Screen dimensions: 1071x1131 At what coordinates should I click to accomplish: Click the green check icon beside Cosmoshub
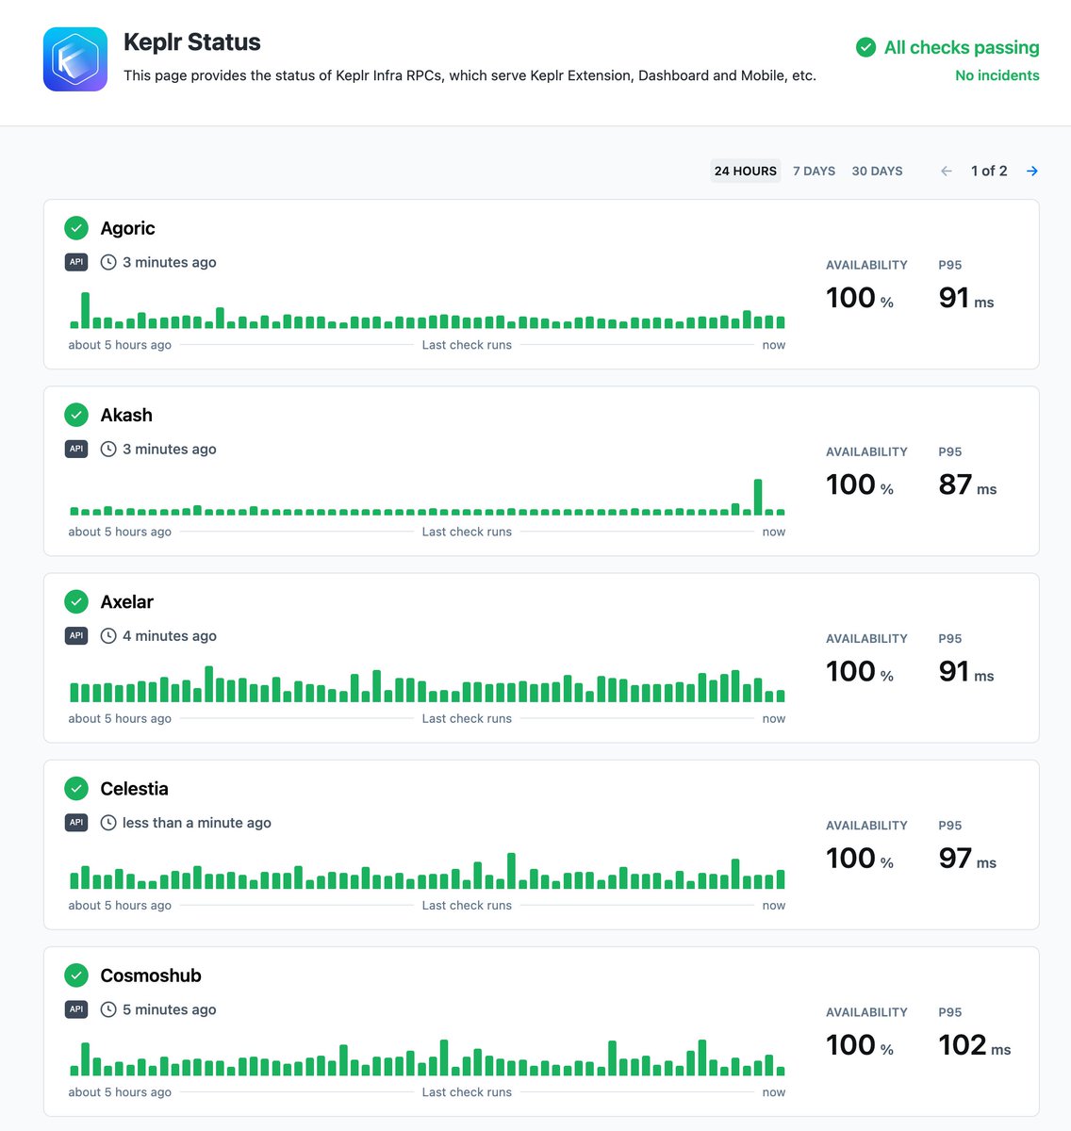(76, 975)
